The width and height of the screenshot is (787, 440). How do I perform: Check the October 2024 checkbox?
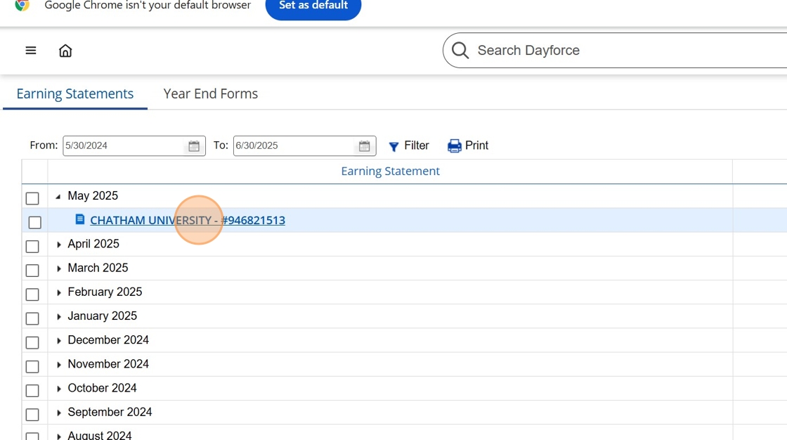coord(32,391)
